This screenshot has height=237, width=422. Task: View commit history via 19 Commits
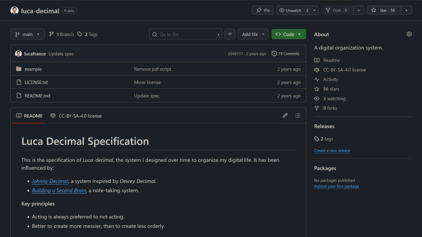coord(286,54)
